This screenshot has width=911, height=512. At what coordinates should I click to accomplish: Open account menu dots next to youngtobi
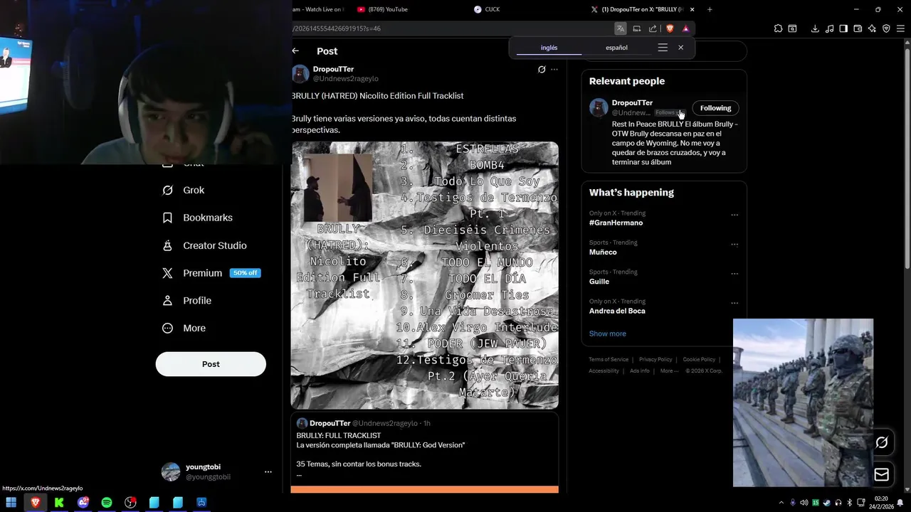[268, 471]
